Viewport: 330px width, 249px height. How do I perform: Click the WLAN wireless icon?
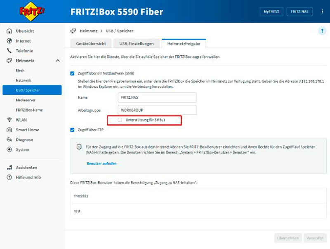point(9,120)
